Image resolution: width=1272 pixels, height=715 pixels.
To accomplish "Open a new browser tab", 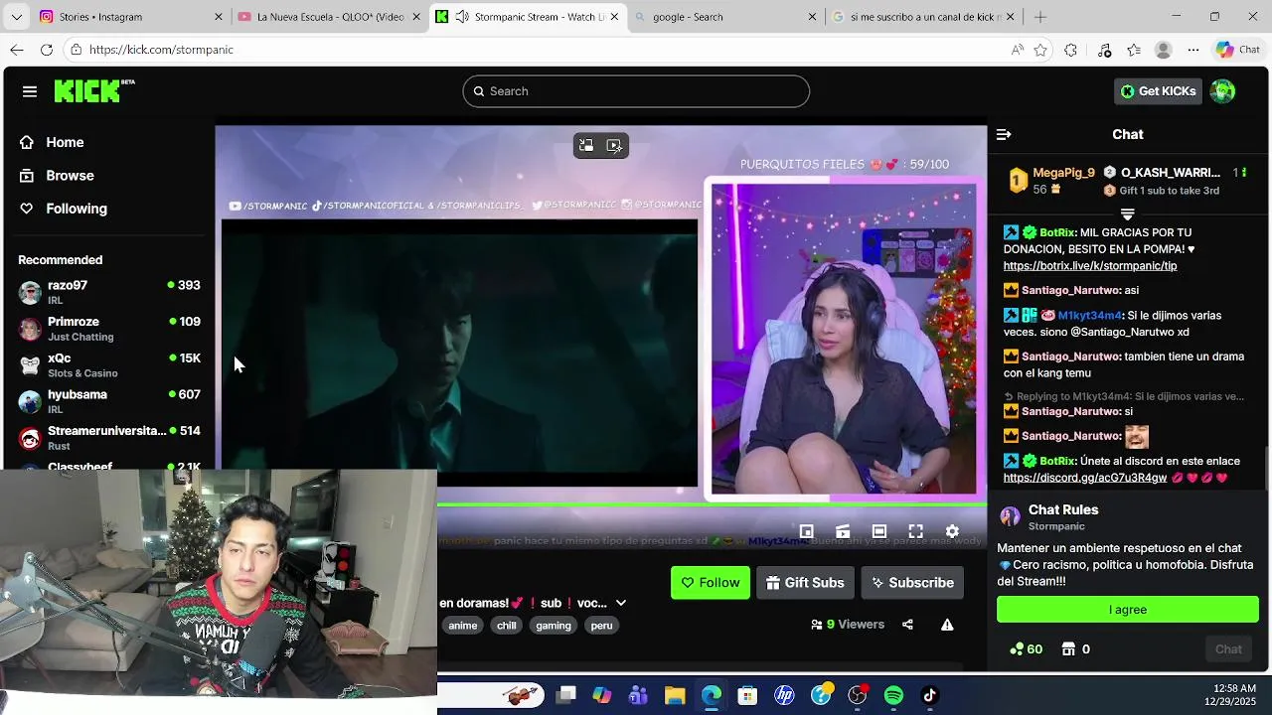I will (x=1040, y=17).
